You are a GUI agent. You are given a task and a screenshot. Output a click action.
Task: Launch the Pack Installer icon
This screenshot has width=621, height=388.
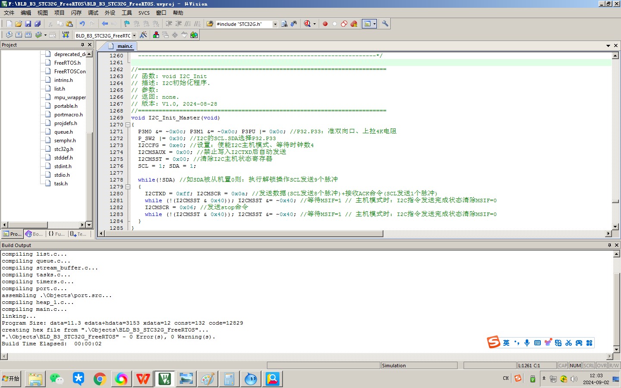point(194,35)
